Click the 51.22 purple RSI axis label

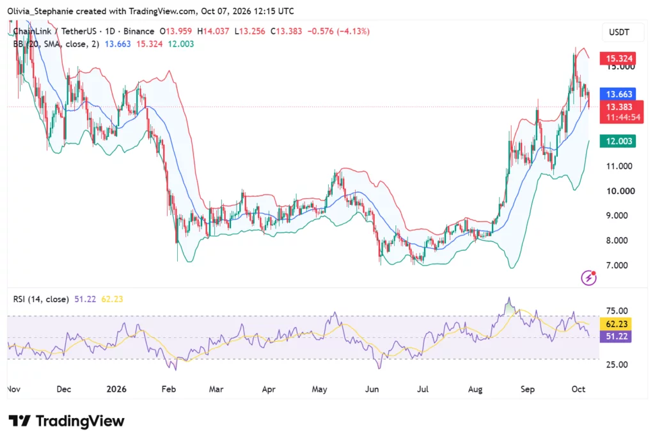click(x=616, y=337)
